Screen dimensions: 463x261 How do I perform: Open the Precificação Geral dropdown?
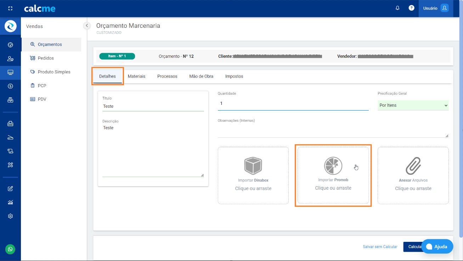tap(413, 105)
